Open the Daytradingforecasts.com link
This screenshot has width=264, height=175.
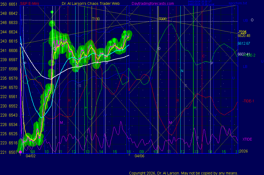coord(152,4)
